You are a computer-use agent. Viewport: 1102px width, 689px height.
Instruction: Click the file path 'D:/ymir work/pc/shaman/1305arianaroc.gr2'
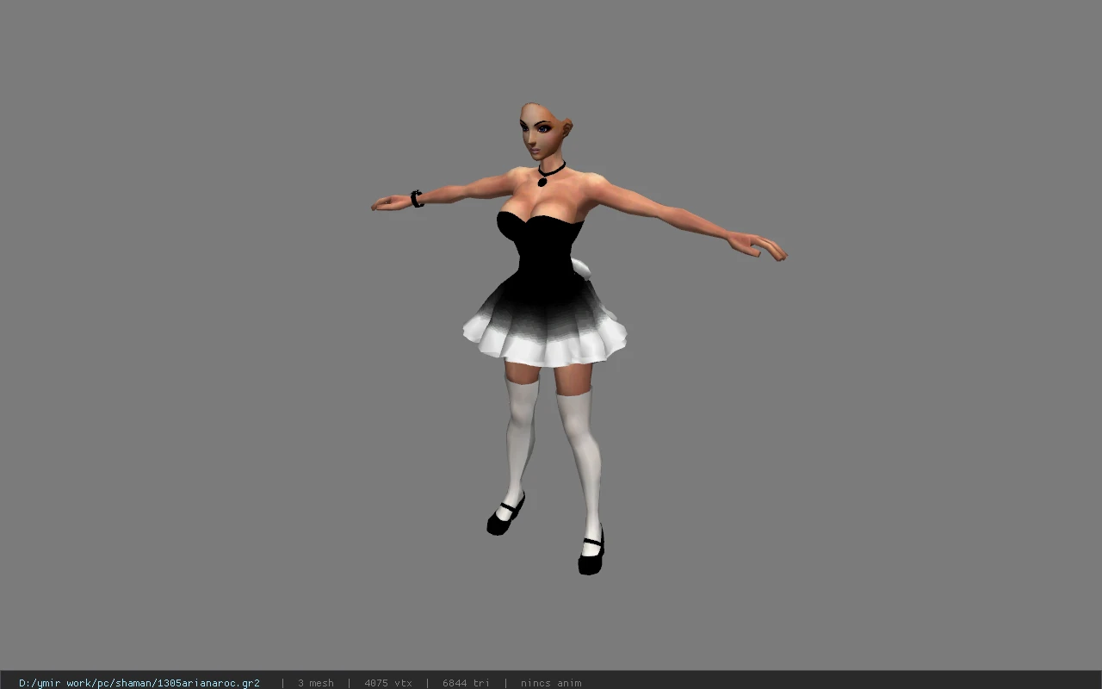pyautogui.click(x=139, y=683)
